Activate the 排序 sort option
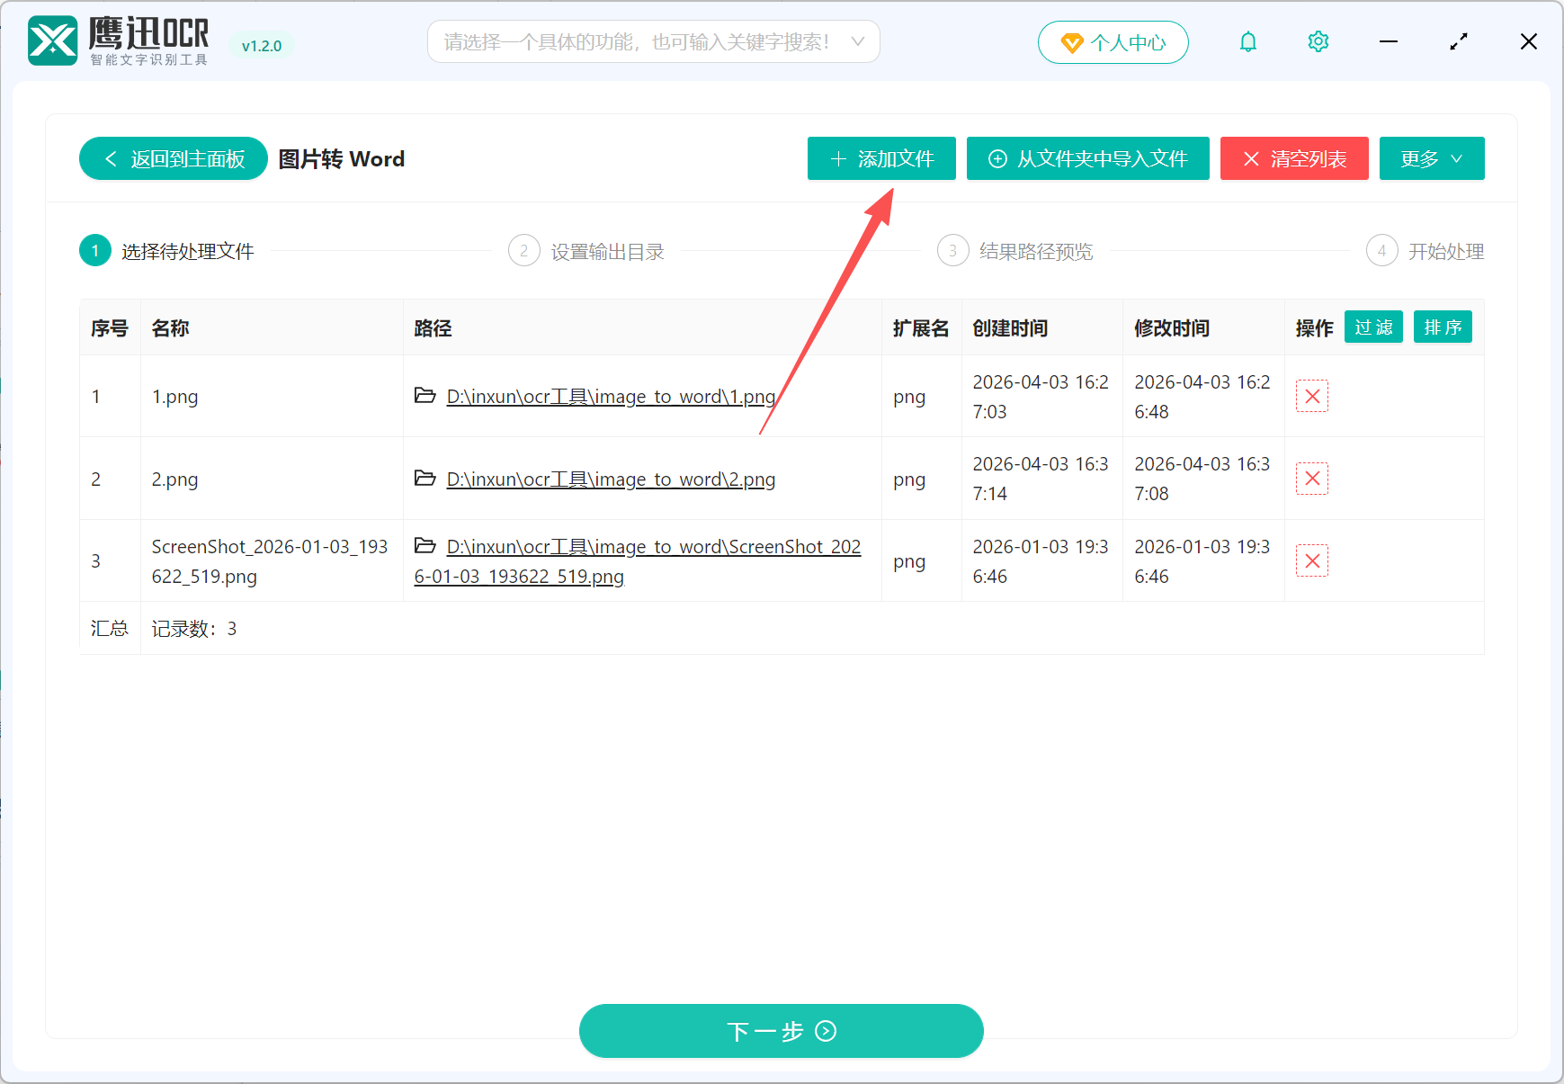Screen dimensions: 1564x1084 click(1443, 327)
